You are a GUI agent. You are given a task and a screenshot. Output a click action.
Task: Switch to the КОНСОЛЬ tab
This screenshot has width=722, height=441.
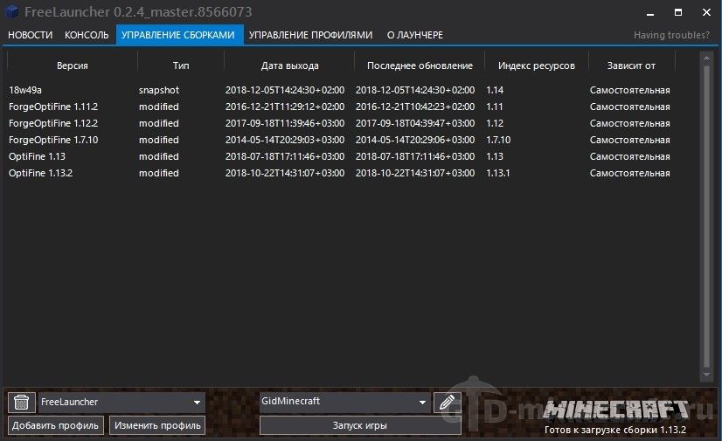point(87,35)
